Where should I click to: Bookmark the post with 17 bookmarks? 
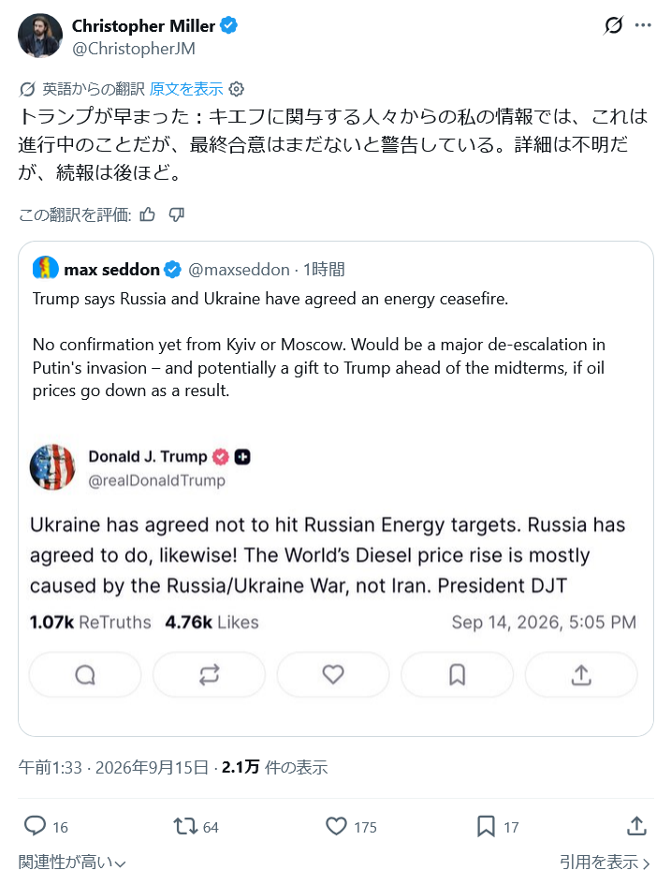486,826
